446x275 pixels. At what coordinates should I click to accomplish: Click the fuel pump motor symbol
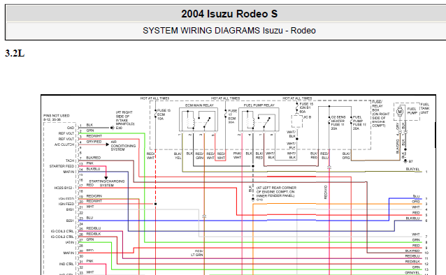(400, 112)
